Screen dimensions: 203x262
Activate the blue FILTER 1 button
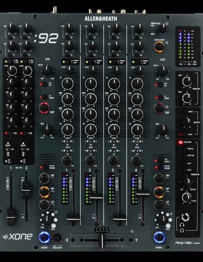coord(44,237)
